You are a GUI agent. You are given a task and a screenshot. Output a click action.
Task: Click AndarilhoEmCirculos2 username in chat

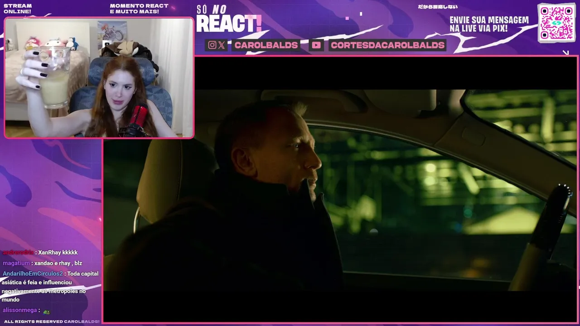[x=33, y=273]
